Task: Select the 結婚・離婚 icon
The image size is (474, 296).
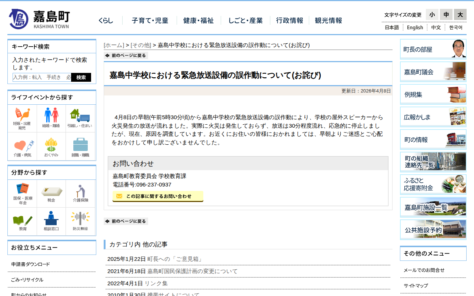Action: tap(51, 118)
